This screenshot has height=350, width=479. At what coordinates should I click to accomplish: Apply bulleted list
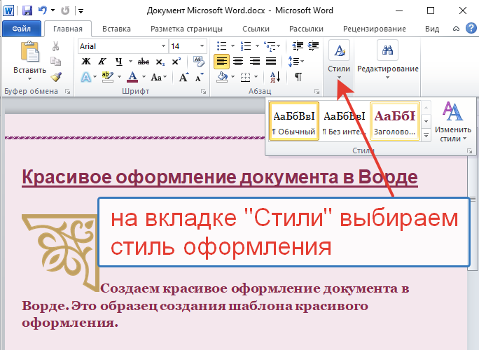click(x=221, y=46)
